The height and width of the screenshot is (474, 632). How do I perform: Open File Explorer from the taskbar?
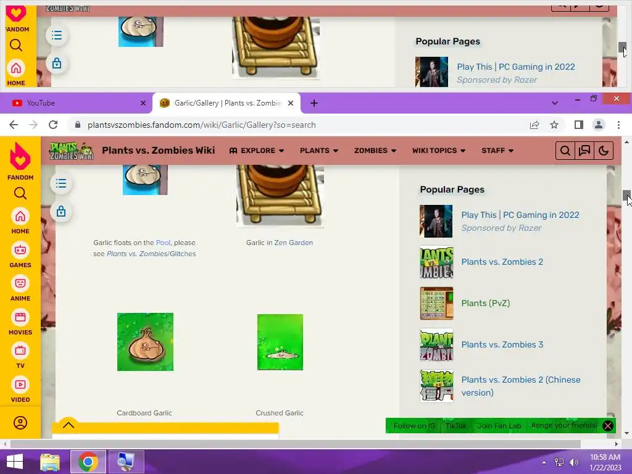tap(50, 462)
